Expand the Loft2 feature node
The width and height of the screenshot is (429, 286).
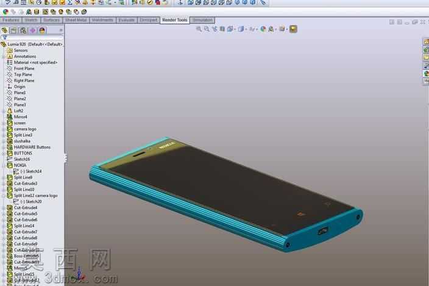click(x=4, y=111)
